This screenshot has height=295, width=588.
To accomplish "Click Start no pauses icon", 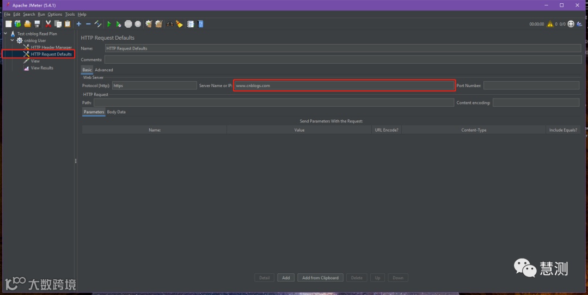I will [x=119, y=24].
